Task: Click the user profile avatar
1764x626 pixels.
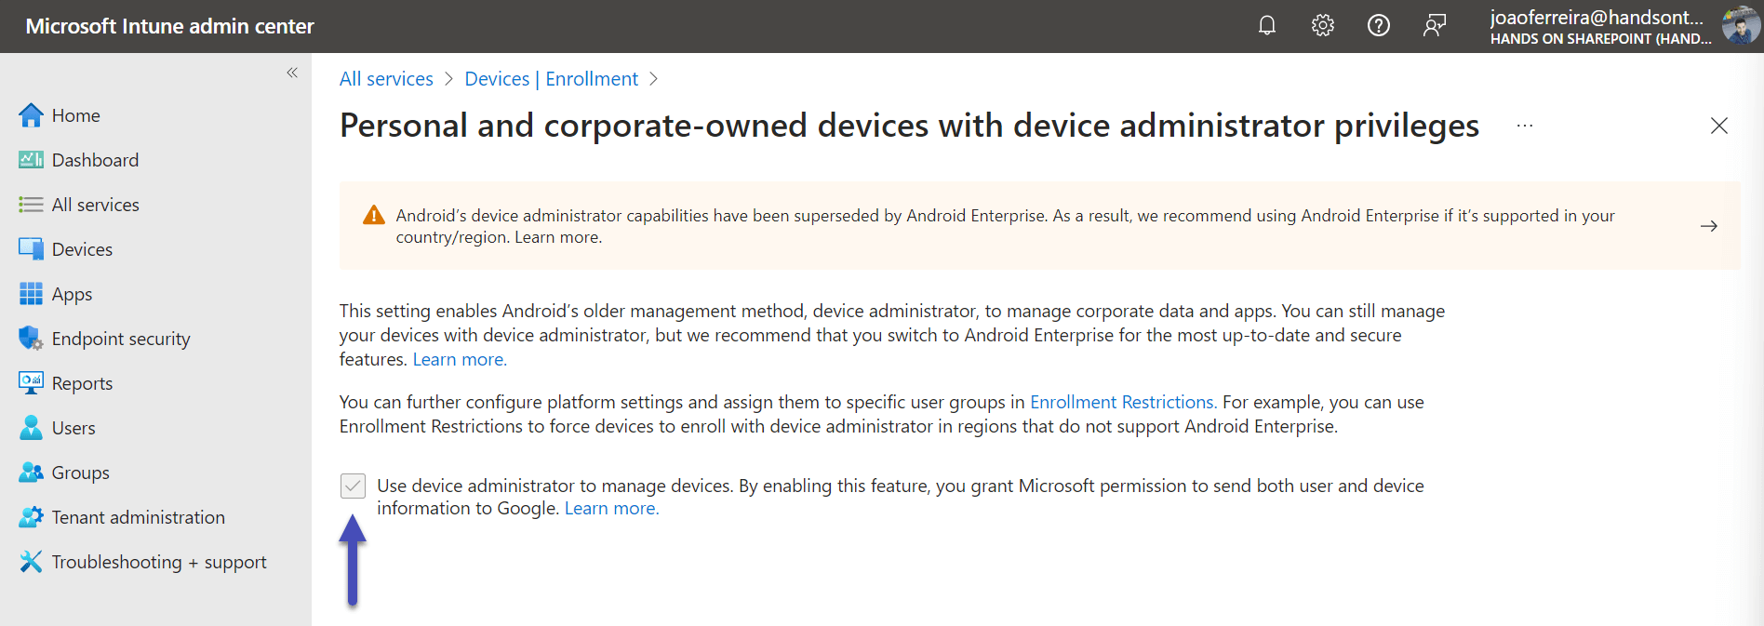Action: pyautogui.click(x=1740, y=26)
